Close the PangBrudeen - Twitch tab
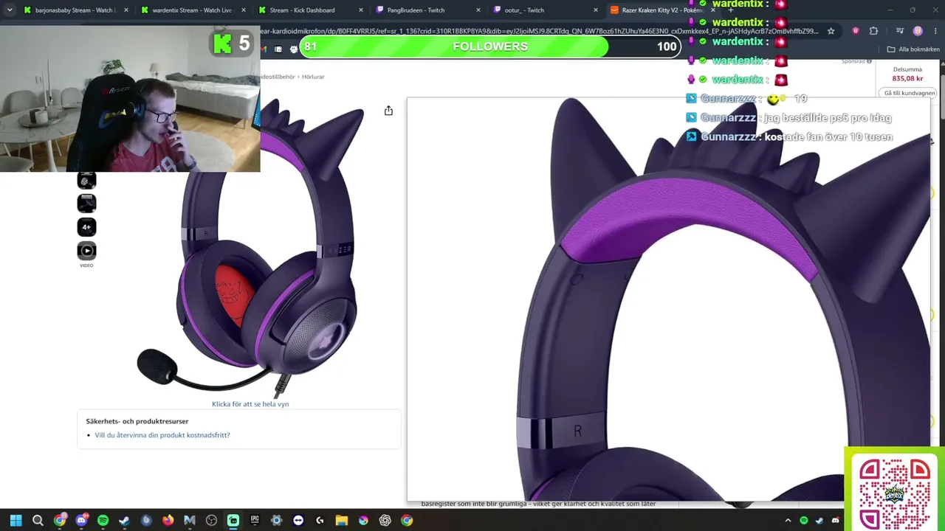Screen dimensions: 945x531 (x=478, y=10)
